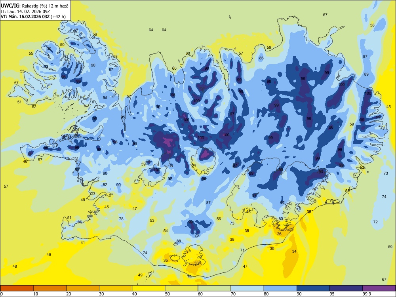Select the yellow-green 50–60 legend swatch
396x297 pixels.
point(182,288)
